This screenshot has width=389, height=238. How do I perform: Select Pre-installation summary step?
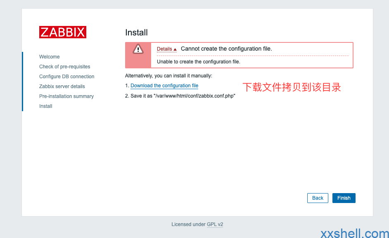(66, 96)
